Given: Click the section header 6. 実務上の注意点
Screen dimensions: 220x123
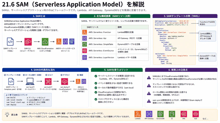Looking at the screenshot, I should click(181, 70).
